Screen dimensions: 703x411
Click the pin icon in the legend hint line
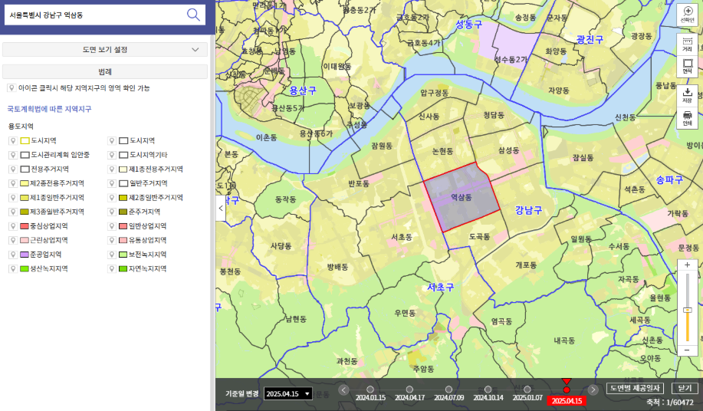tap(11, 88)
